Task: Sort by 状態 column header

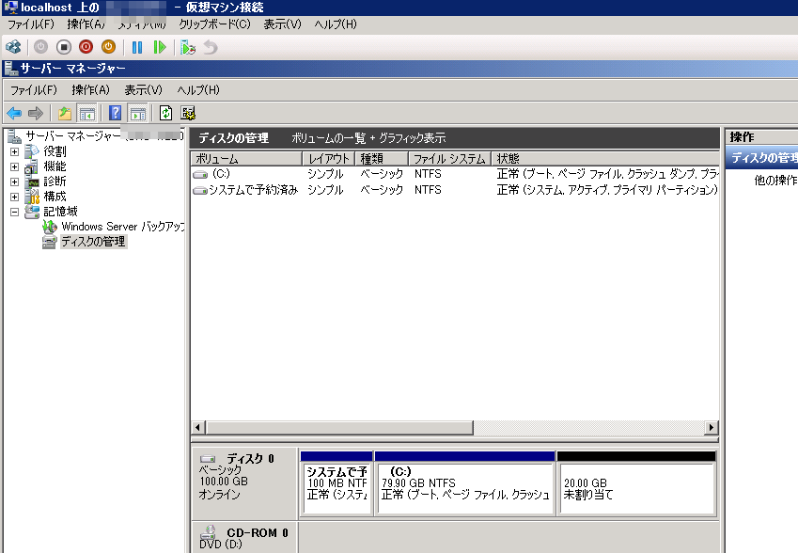Action: 605,159
